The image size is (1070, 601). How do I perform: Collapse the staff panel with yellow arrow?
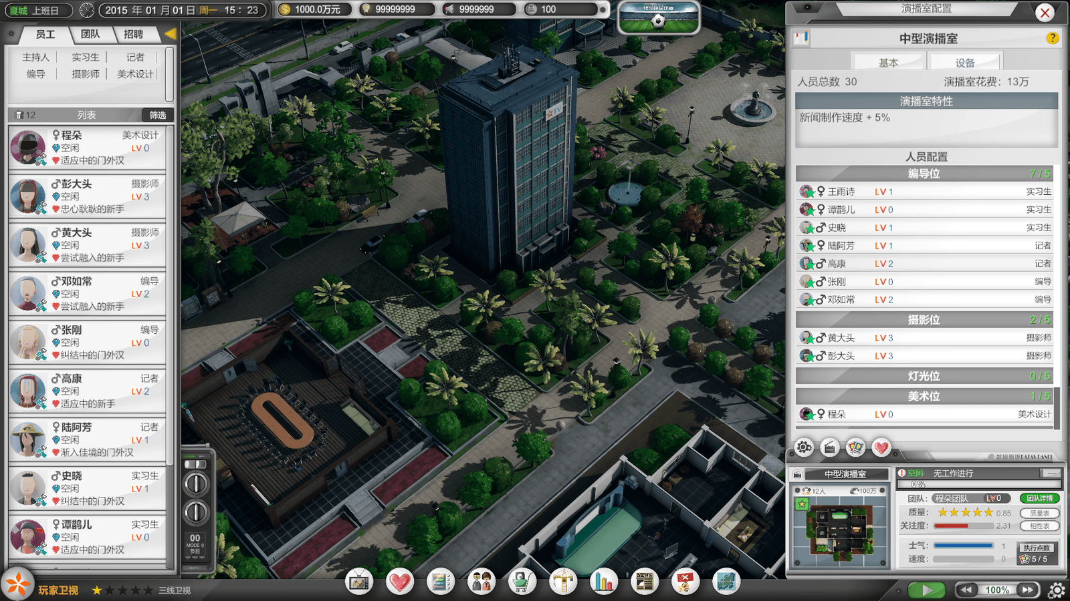pos(170,33)
